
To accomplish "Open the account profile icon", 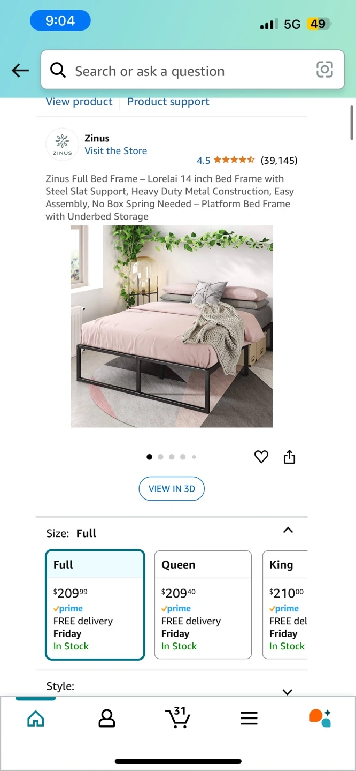I will [x=107, y=718].
